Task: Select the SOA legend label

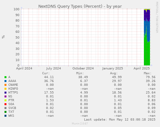Action: coord(11,104)
